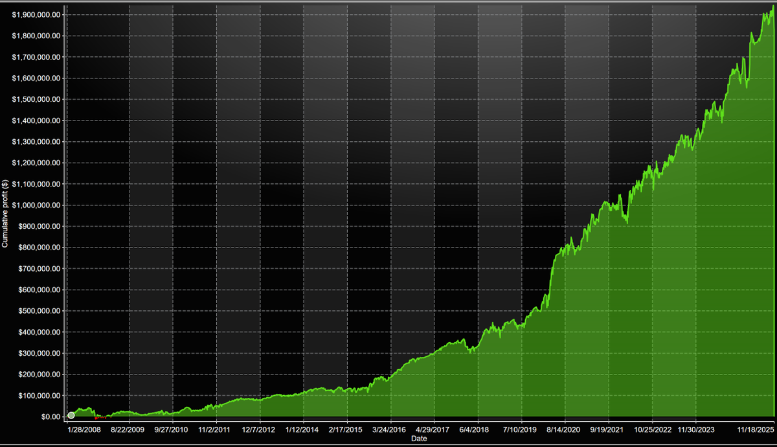
Task: Click the 11/30/2023 date label
Action: coord(695,429)
